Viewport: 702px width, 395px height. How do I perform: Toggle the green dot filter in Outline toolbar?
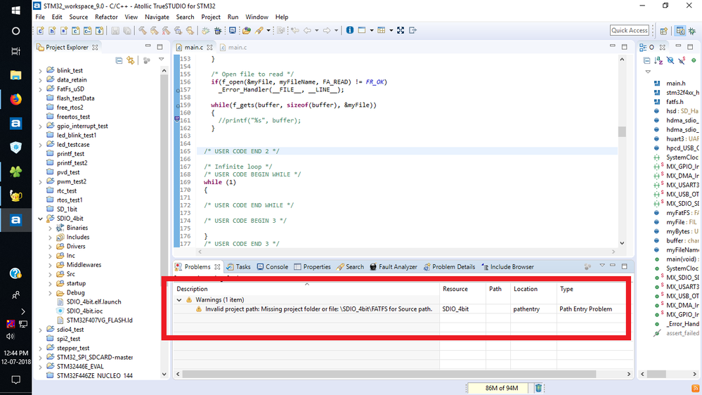[694, 60]
